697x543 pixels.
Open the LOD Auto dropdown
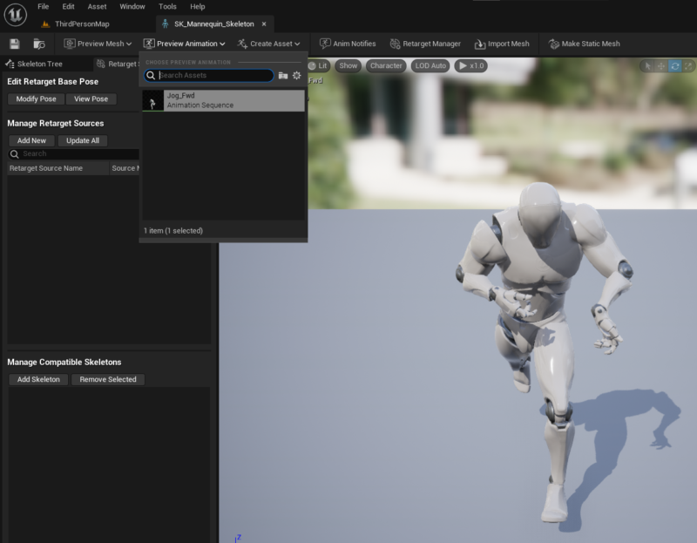click(429, 65)
